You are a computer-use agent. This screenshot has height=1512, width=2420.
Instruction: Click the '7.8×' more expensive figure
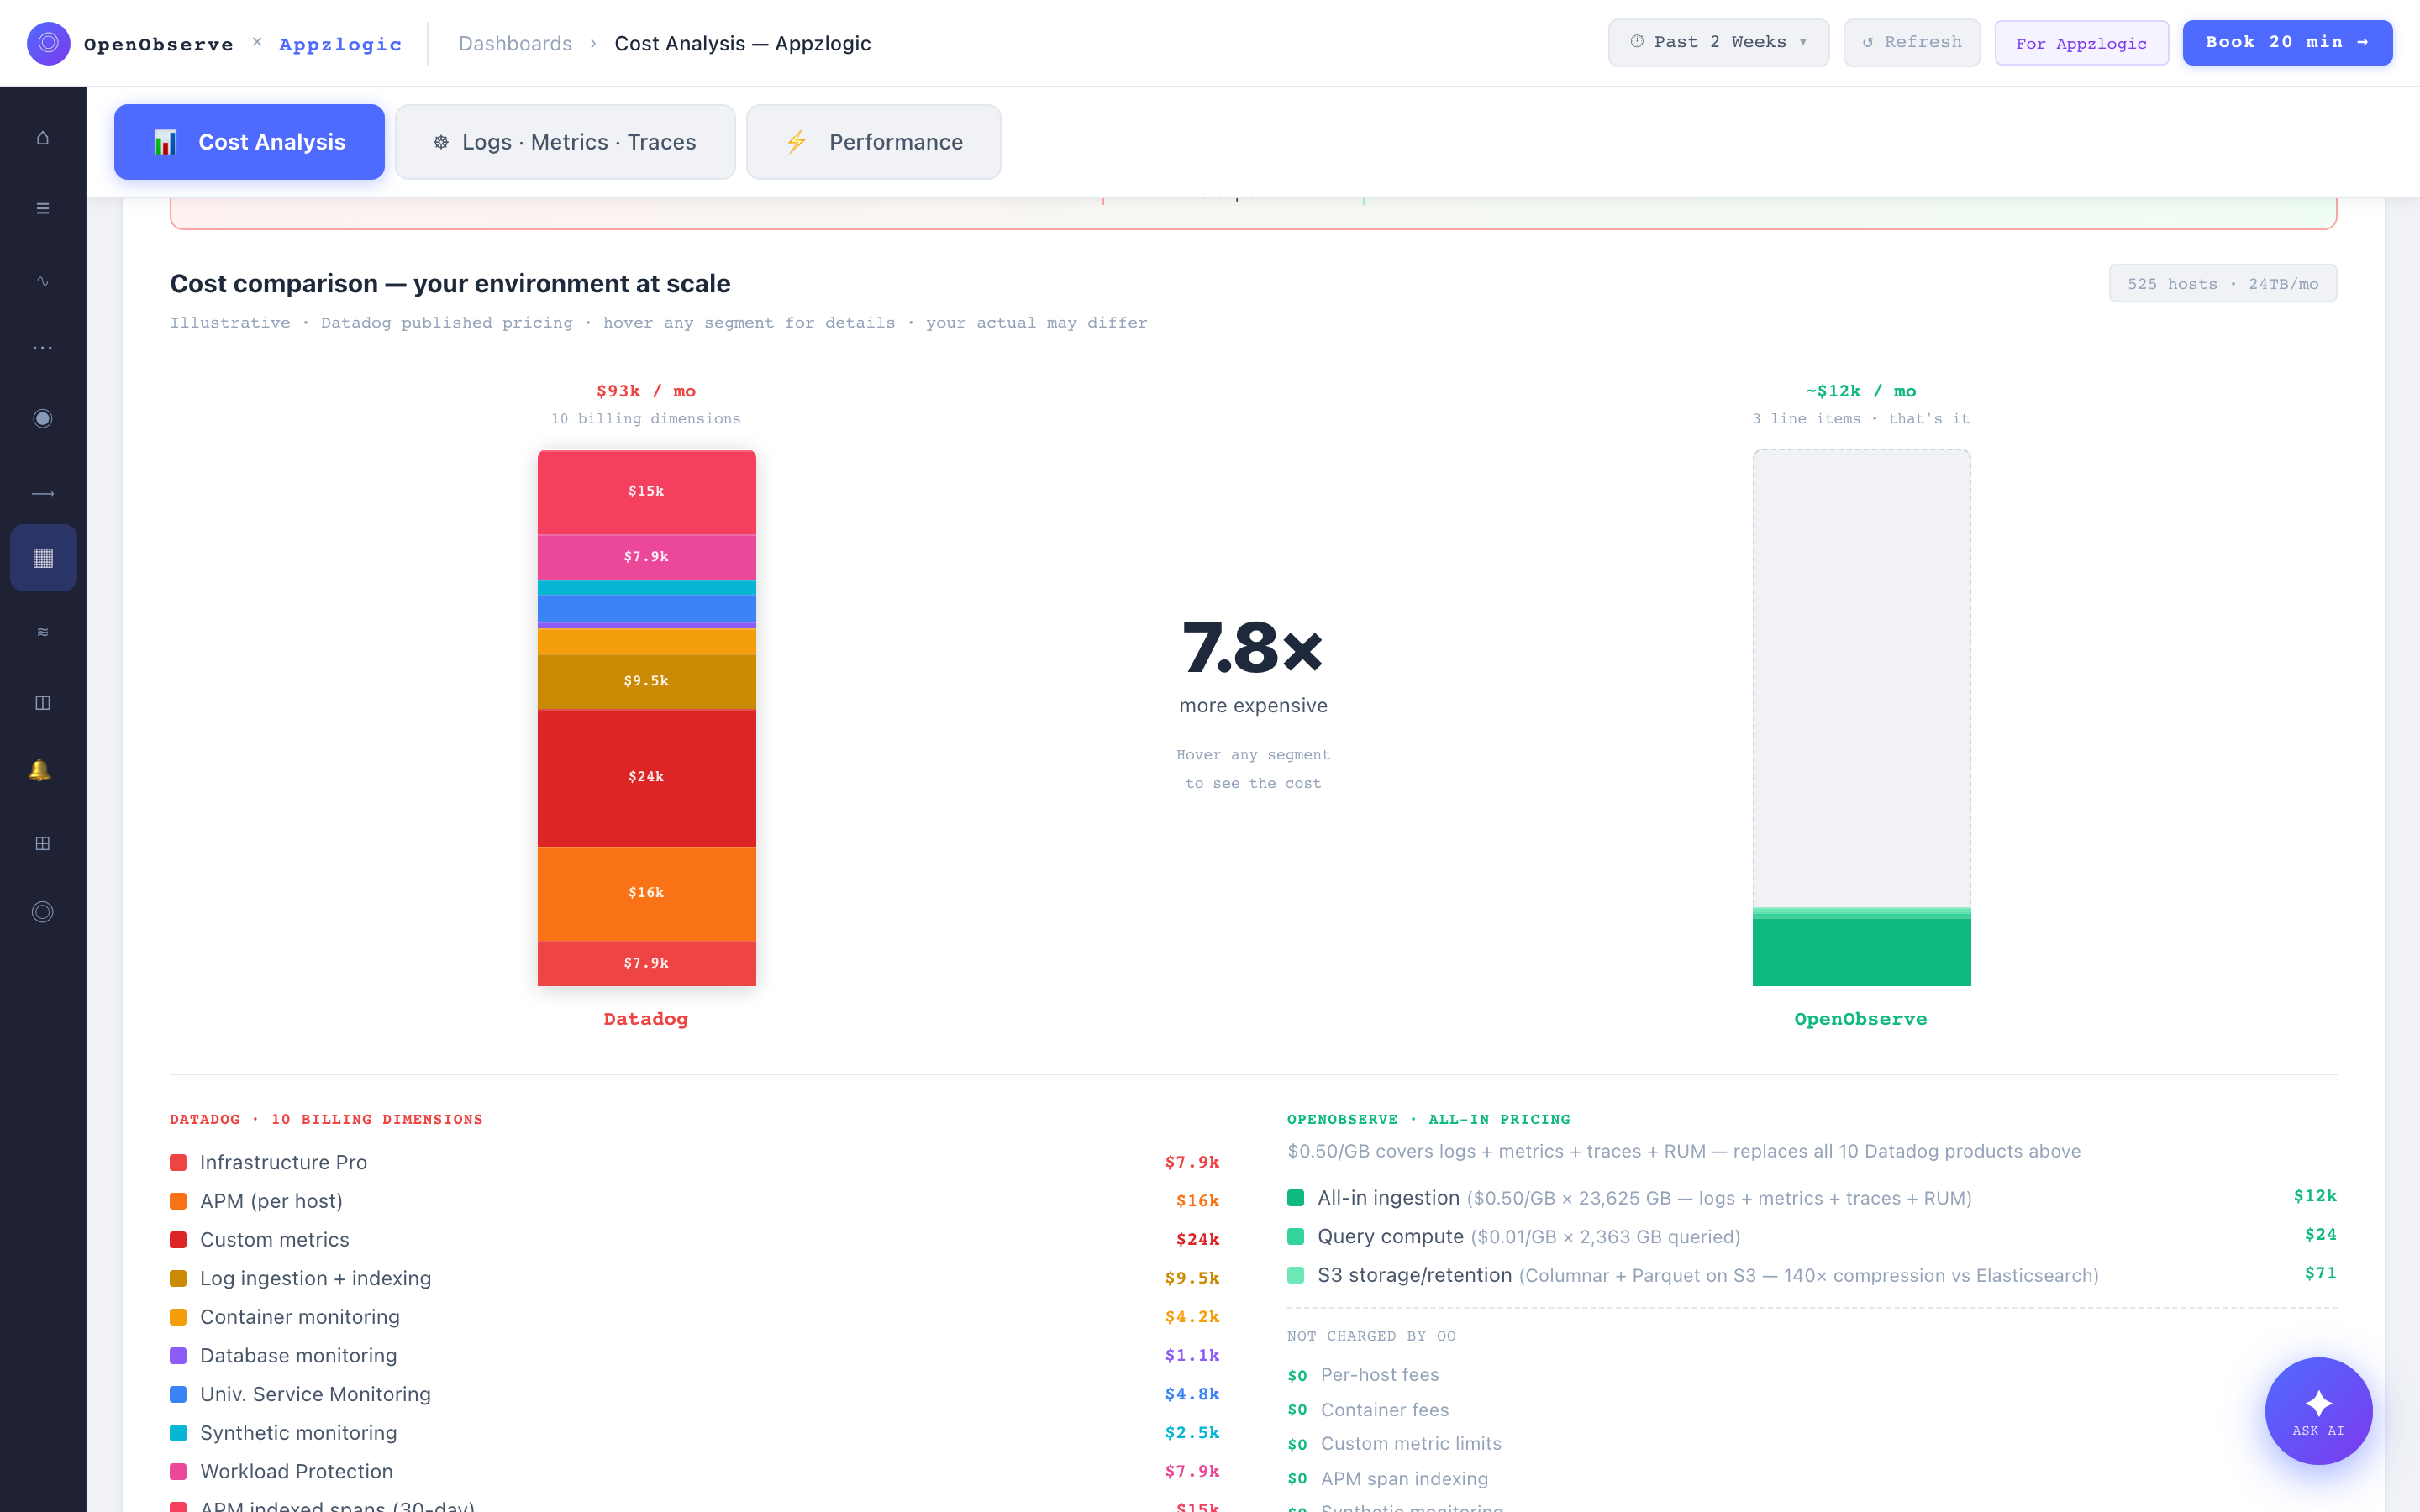tap(1252, 648)
